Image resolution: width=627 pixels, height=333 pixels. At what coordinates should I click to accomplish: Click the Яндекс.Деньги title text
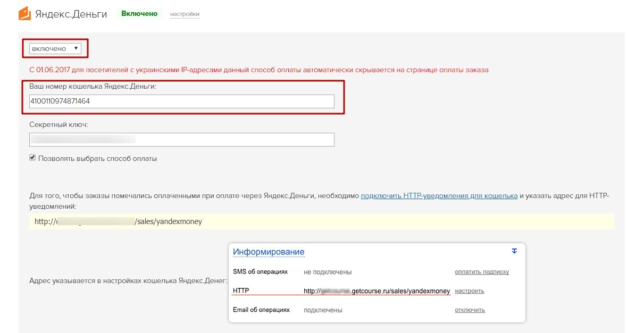pyautogui.click(x=71, y=14)
